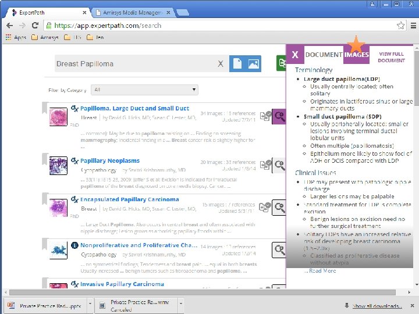This screenshot has width=419, height=314.
Task: Close the document preview panel with X
Action: click(x=295, y=55)
